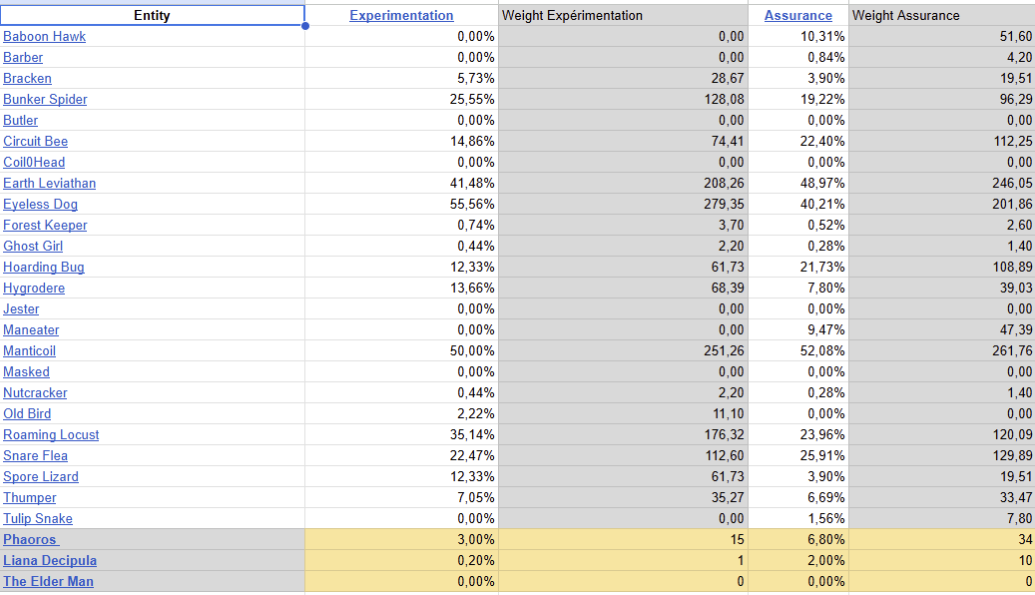1035x595 pixels.
Task: Open the Butler link
Action: tap(21, 120)
